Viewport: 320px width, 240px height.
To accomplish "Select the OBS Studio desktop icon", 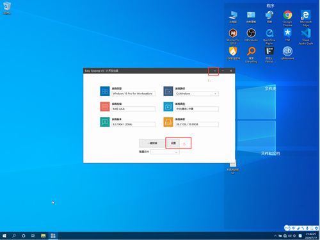I will click(251, 35).
